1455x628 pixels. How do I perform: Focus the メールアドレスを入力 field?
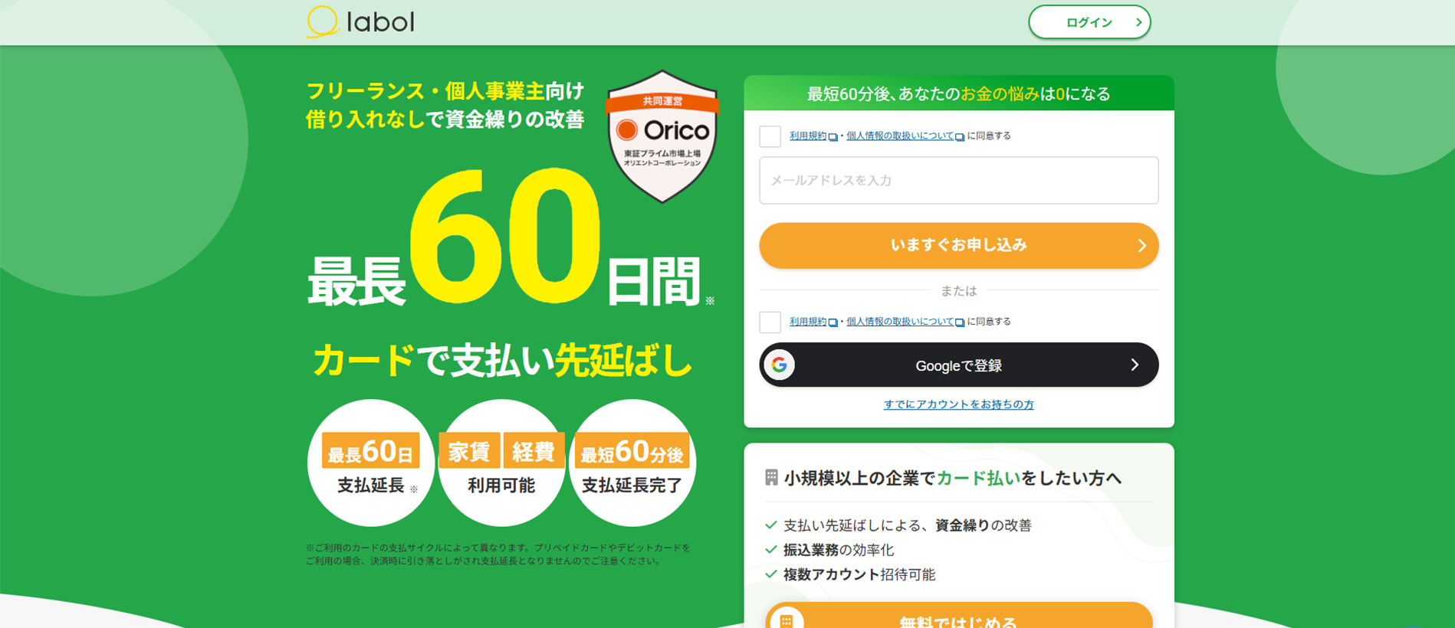(958, 181)
